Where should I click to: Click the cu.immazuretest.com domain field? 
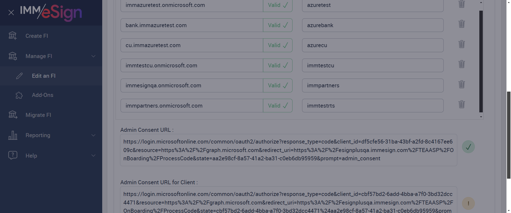click(x=192, y=45)
